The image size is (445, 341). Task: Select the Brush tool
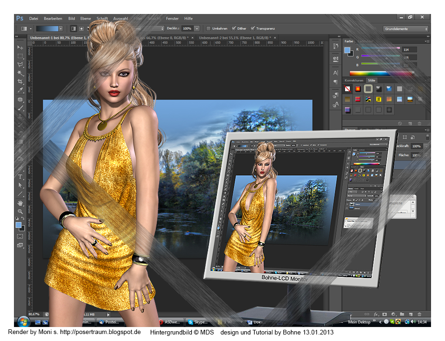tap(20, 108)
